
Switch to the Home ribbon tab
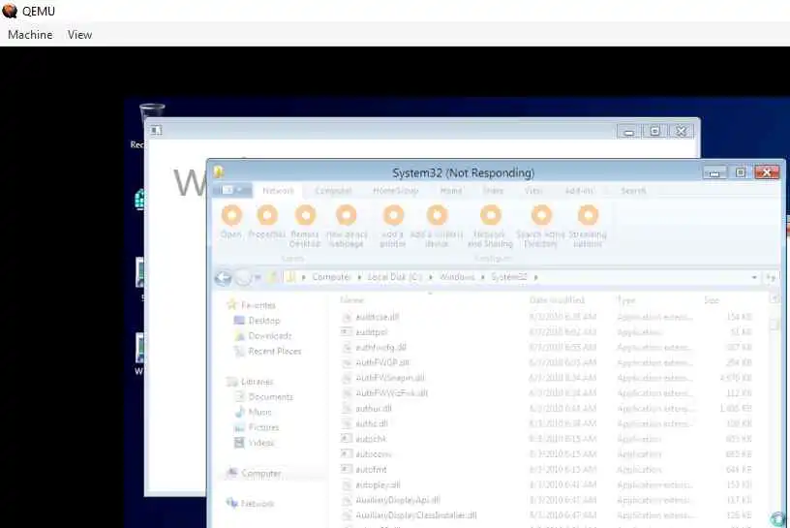coord(451,191)
